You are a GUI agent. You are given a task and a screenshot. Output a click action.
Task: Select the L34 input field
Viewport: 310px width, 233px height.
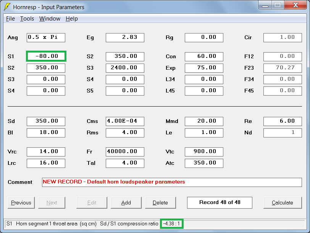pos(204,80)
